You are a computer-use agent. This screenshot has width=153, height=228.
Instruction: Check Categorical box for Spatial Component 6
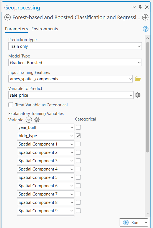tap(78, 186)
